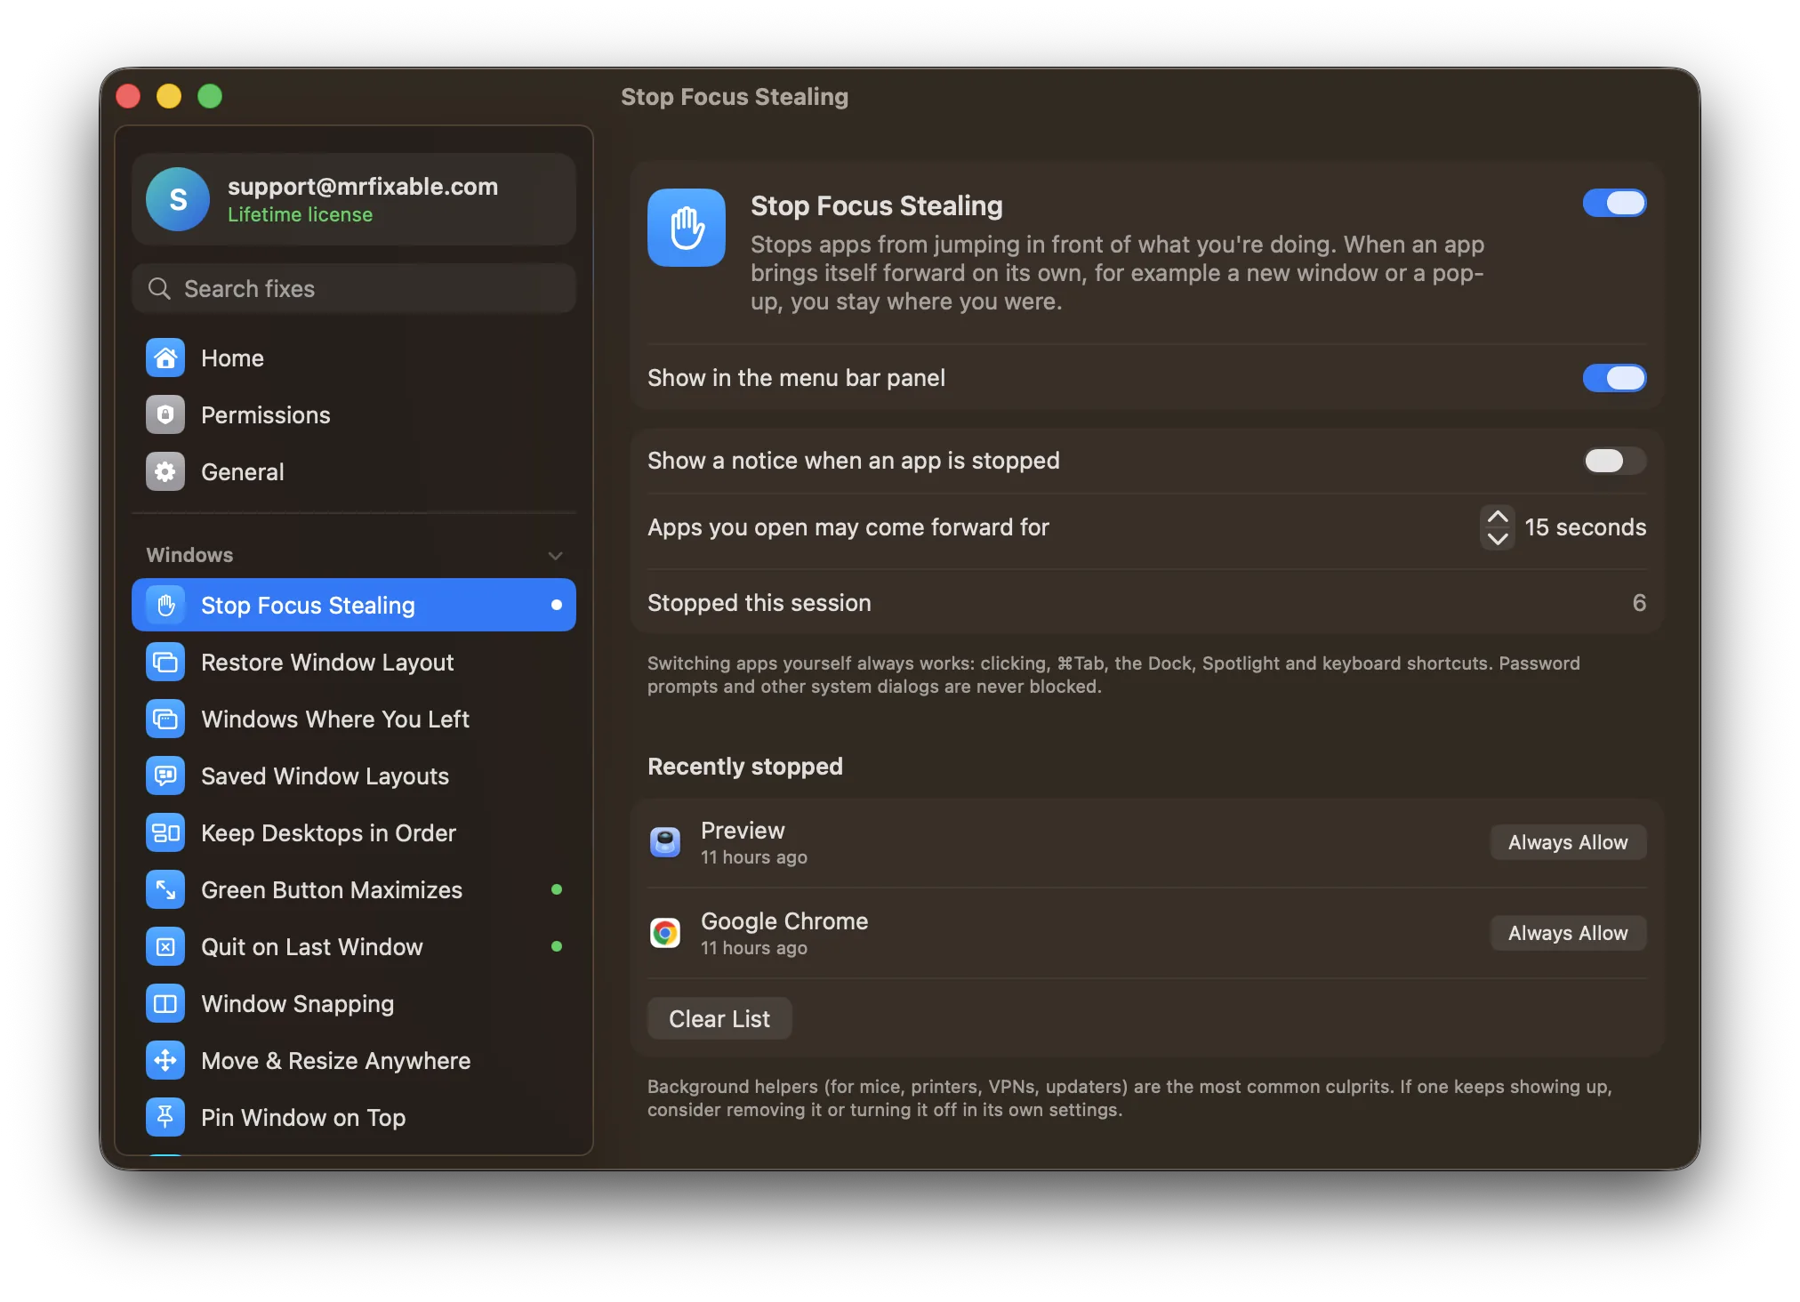Click the support@mrfixable.com account card
Viewport: 1800px width, 1302px height.
tap(354, 199)
